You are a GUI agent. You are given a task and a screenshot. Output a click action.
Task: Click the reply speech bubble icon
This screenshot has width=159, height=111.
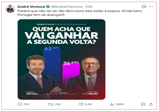point(20,104)
